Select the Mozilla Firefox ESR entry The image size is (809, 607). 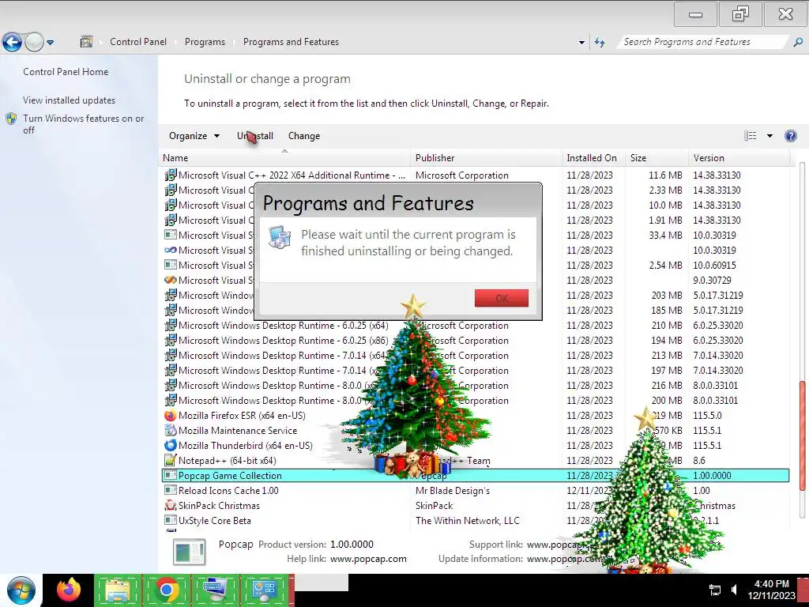476,416
